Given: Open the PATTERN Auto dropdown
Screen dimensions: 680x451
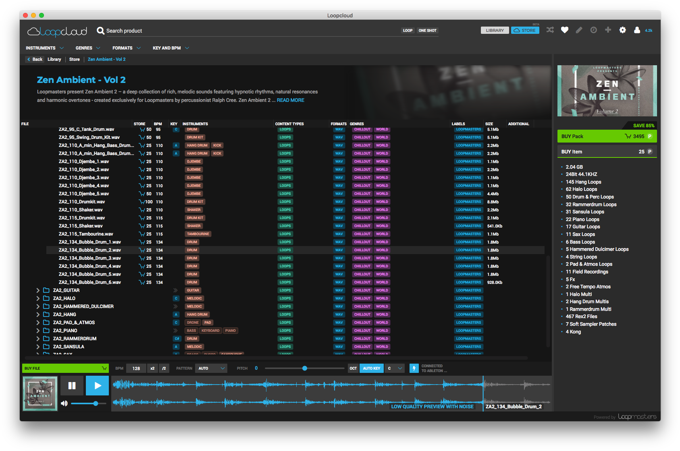Looking at the screenshot, I should (x=211, y=368).
